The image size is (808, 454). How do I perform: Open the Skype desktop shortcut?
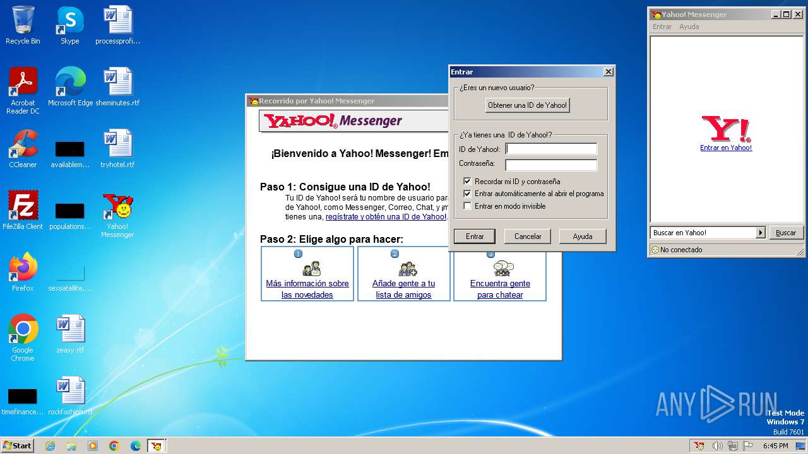pos(69,25)
